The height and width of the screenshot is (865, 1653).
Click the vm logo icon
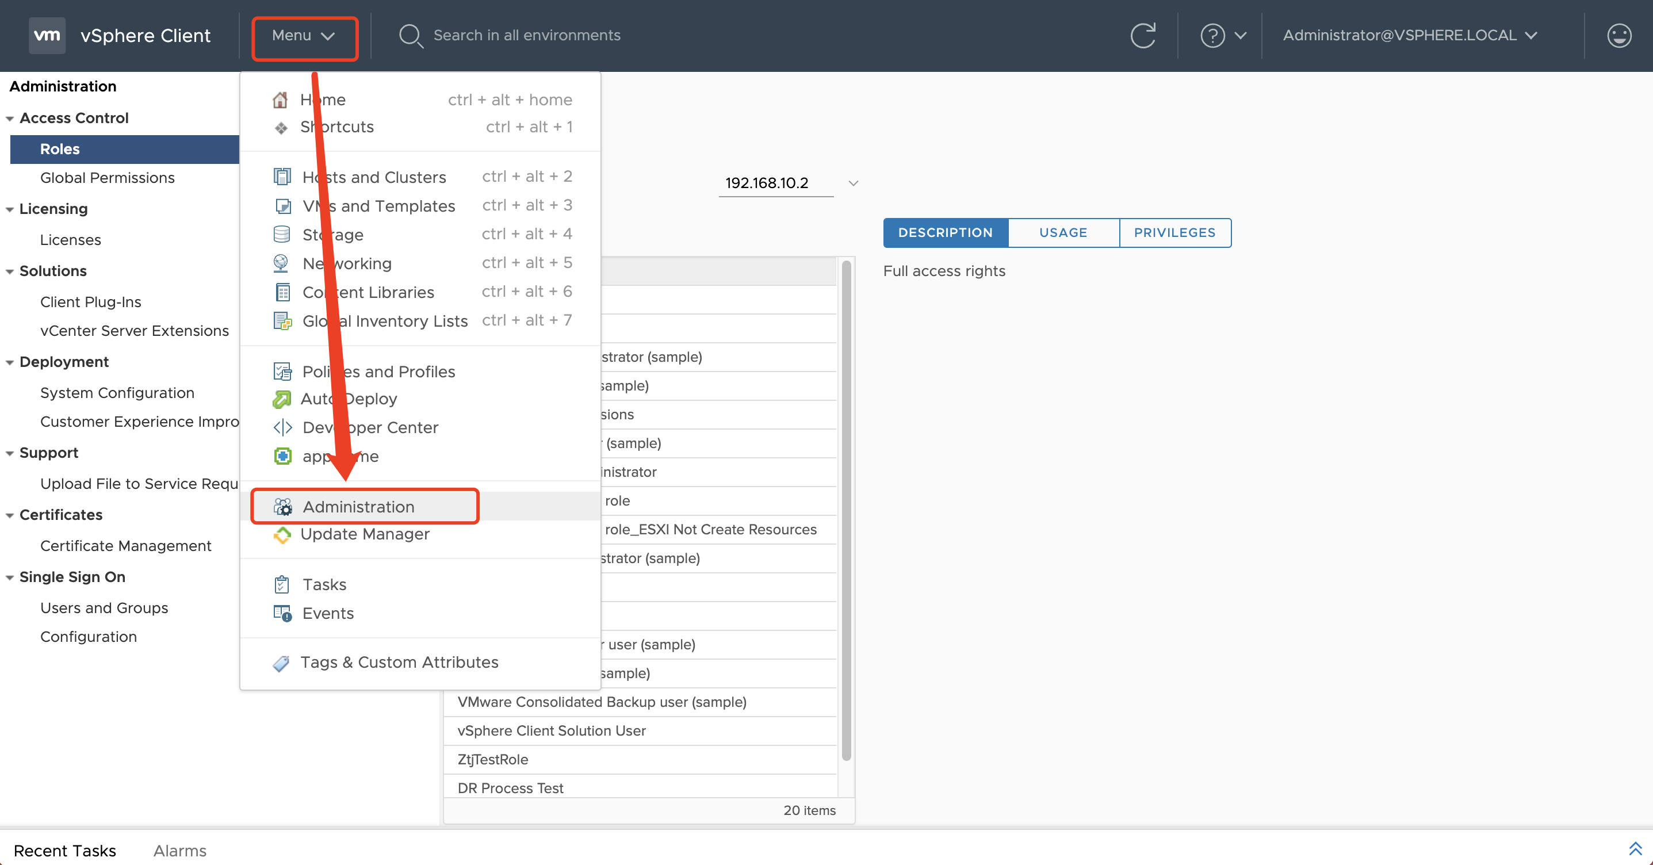[x=47, y=35]
